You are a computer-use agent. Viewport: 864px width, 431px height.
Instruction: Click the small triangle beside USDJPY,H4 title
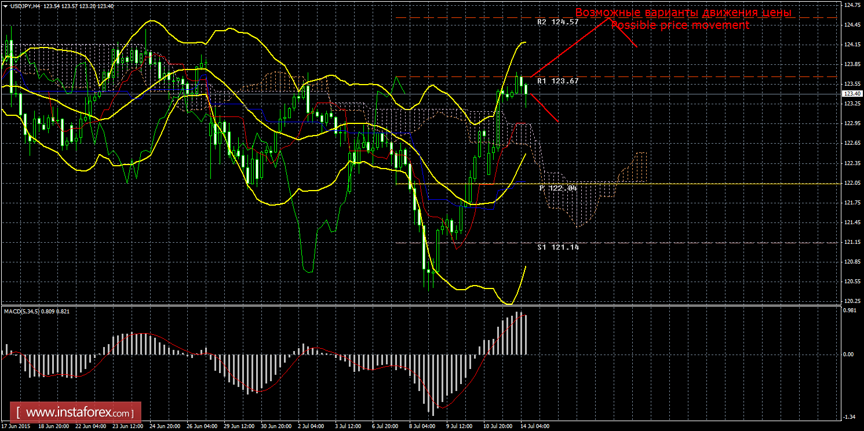(5, 5)
